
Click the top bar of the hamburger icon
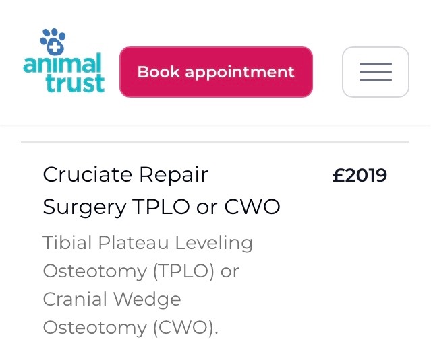375,64
